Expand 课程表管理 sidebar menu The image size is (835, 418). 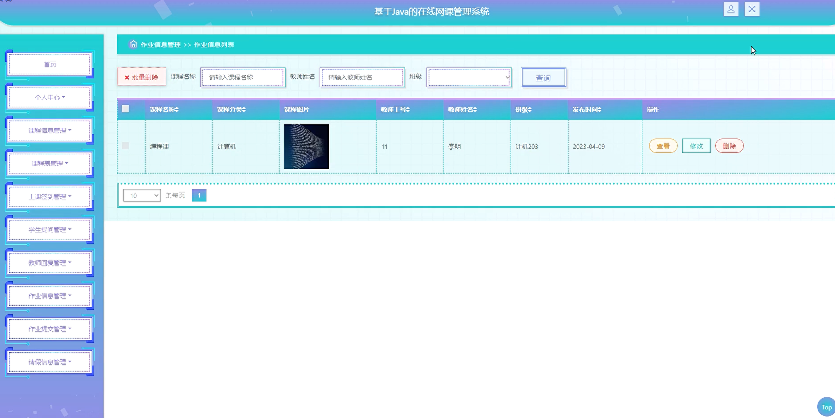pyautogui.click(x=50, y=163)
